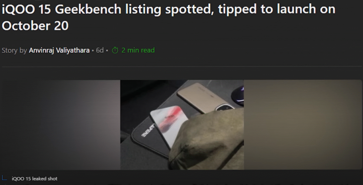
Task: Click the gray blurred area left of photo
Action: tap(61, 125)
